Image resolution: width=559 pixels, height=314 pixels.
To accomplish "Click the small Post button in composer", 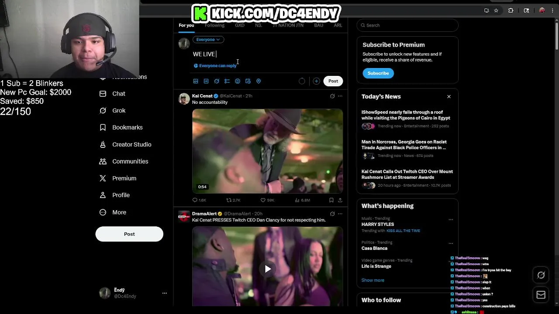I will tap(333, 81).
